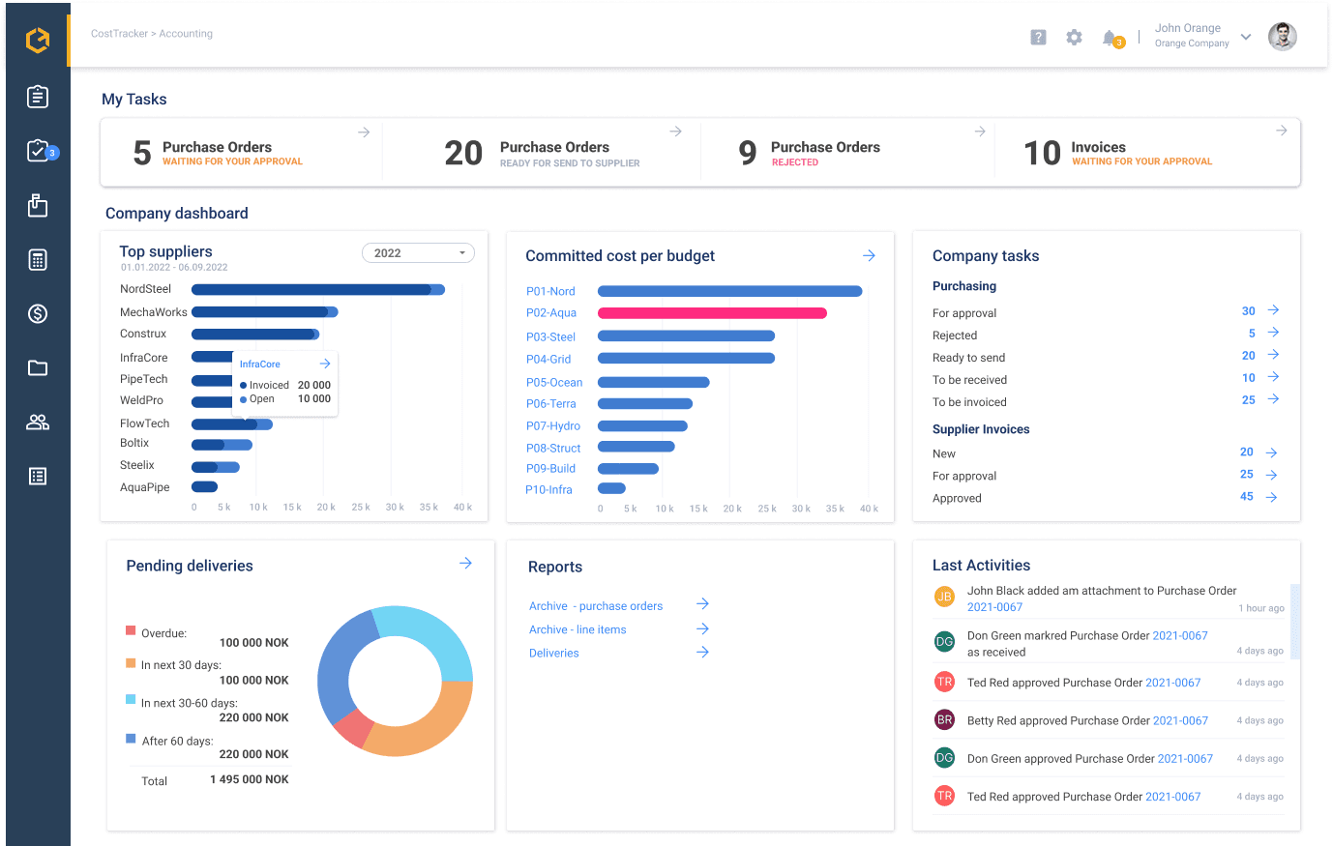Open the settings gear icon

1074,37
